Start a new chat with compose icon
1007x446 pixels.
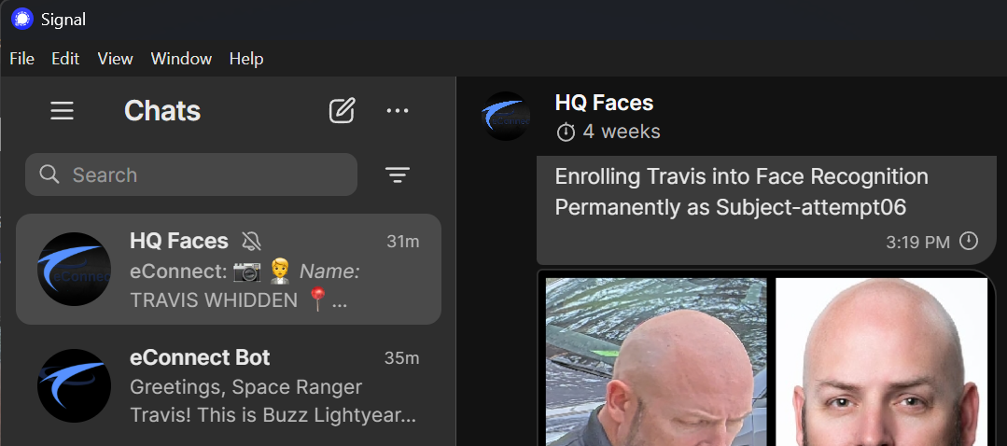click(342, 111)
